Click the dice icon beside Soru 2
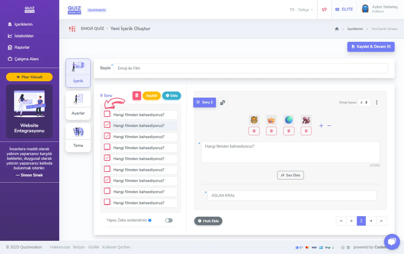This screenshot has height=254, width=404. point(222,102)
